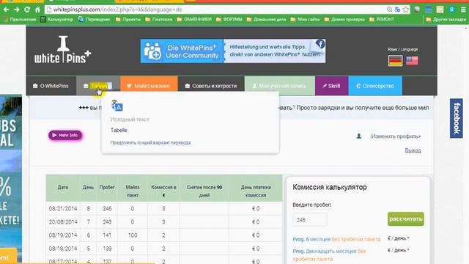
Task: Click Майлз пакет value 100
Action: (133, 235)
